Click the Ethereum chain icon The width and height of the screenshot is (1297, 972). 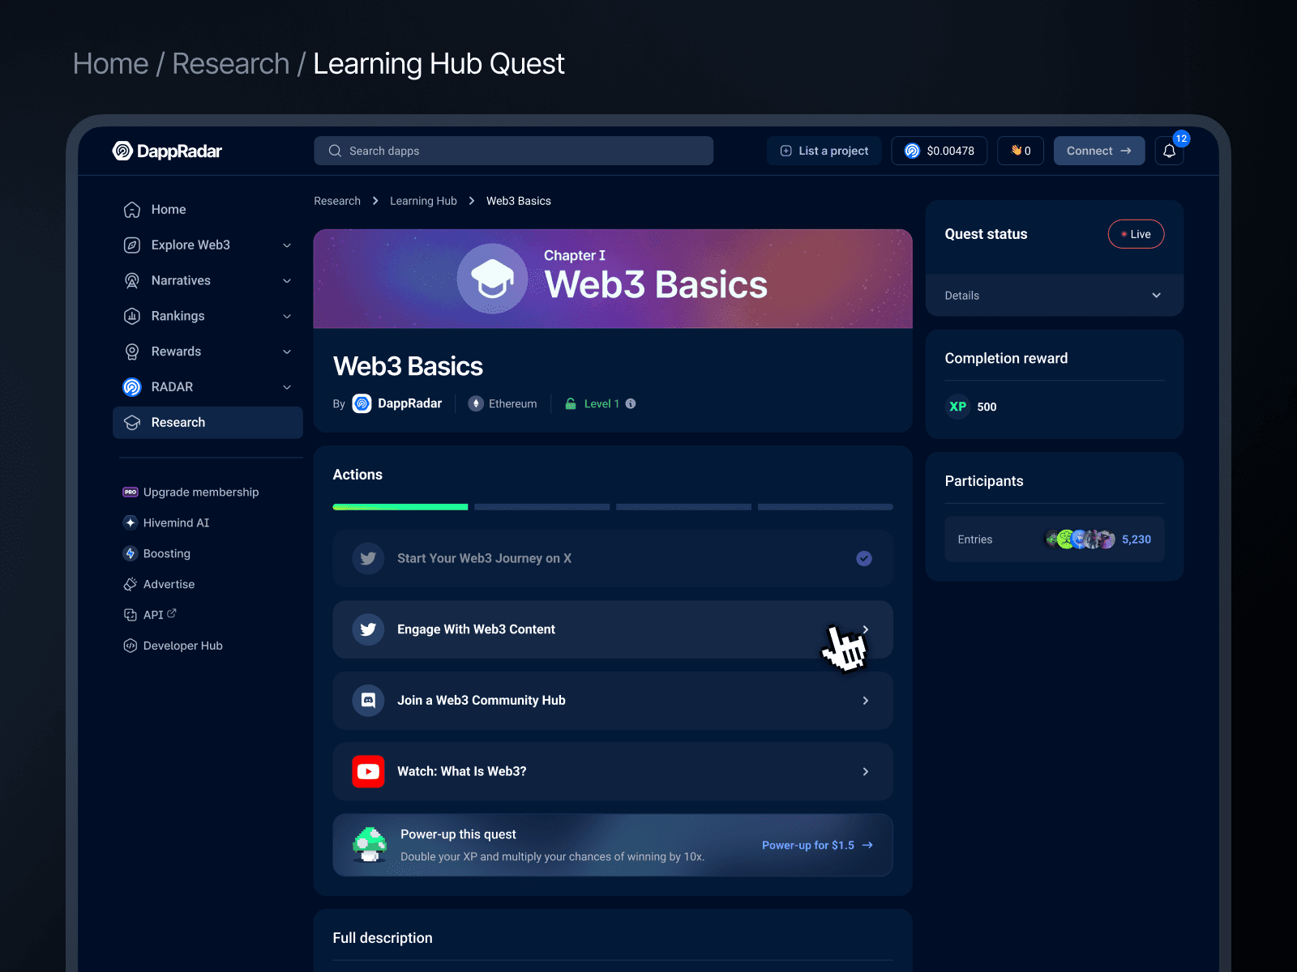coord(477,403)
